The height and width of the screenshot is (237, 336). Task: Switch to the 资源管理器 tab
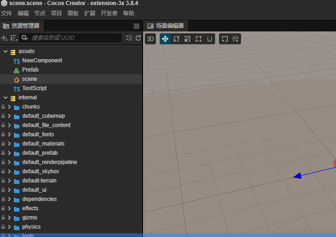[22, 26]
